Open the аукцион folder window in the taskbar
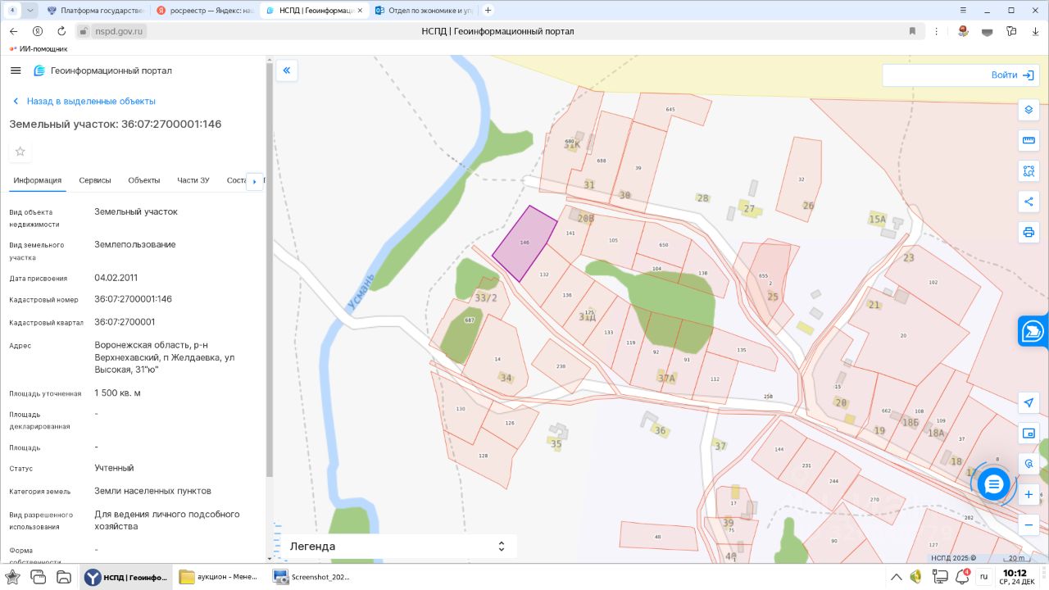Viewport: 1049px width, 590px height. [219, 577]
